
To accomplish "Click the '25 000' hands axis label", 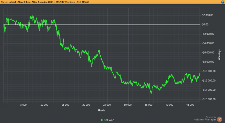I will pyautogui.click(x=107, y=105).
